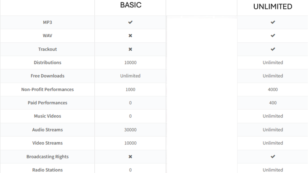Image resolution: width=308 pixels, height=173 pixels.
Task: Click the Music Videos row label
Action: 47,116
